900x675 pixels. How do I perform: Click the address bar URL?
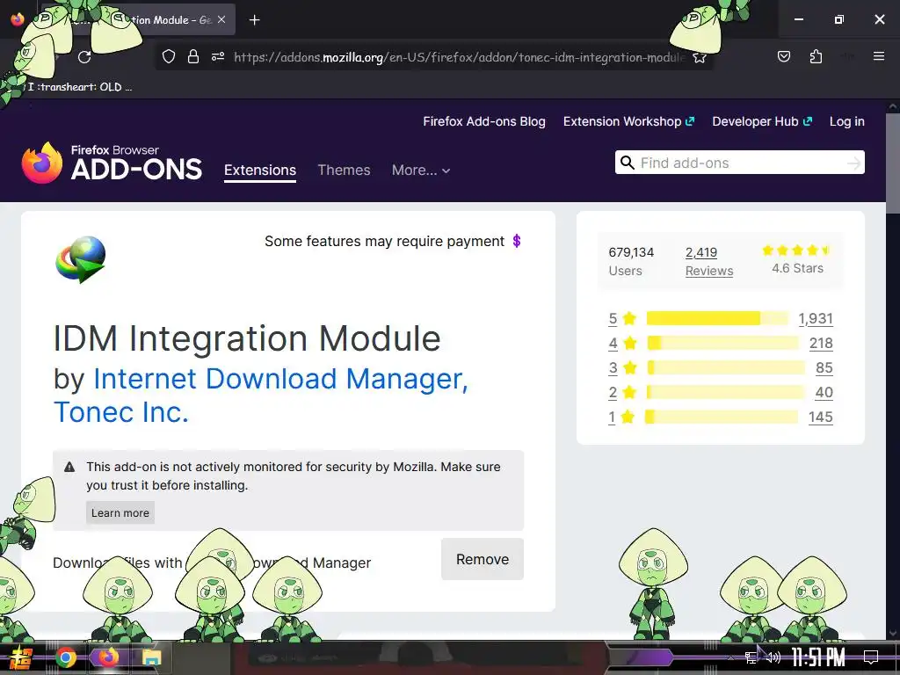(x=459, y=57)
